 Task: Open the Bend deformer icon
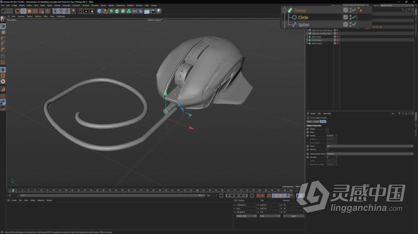coord(141,11)
